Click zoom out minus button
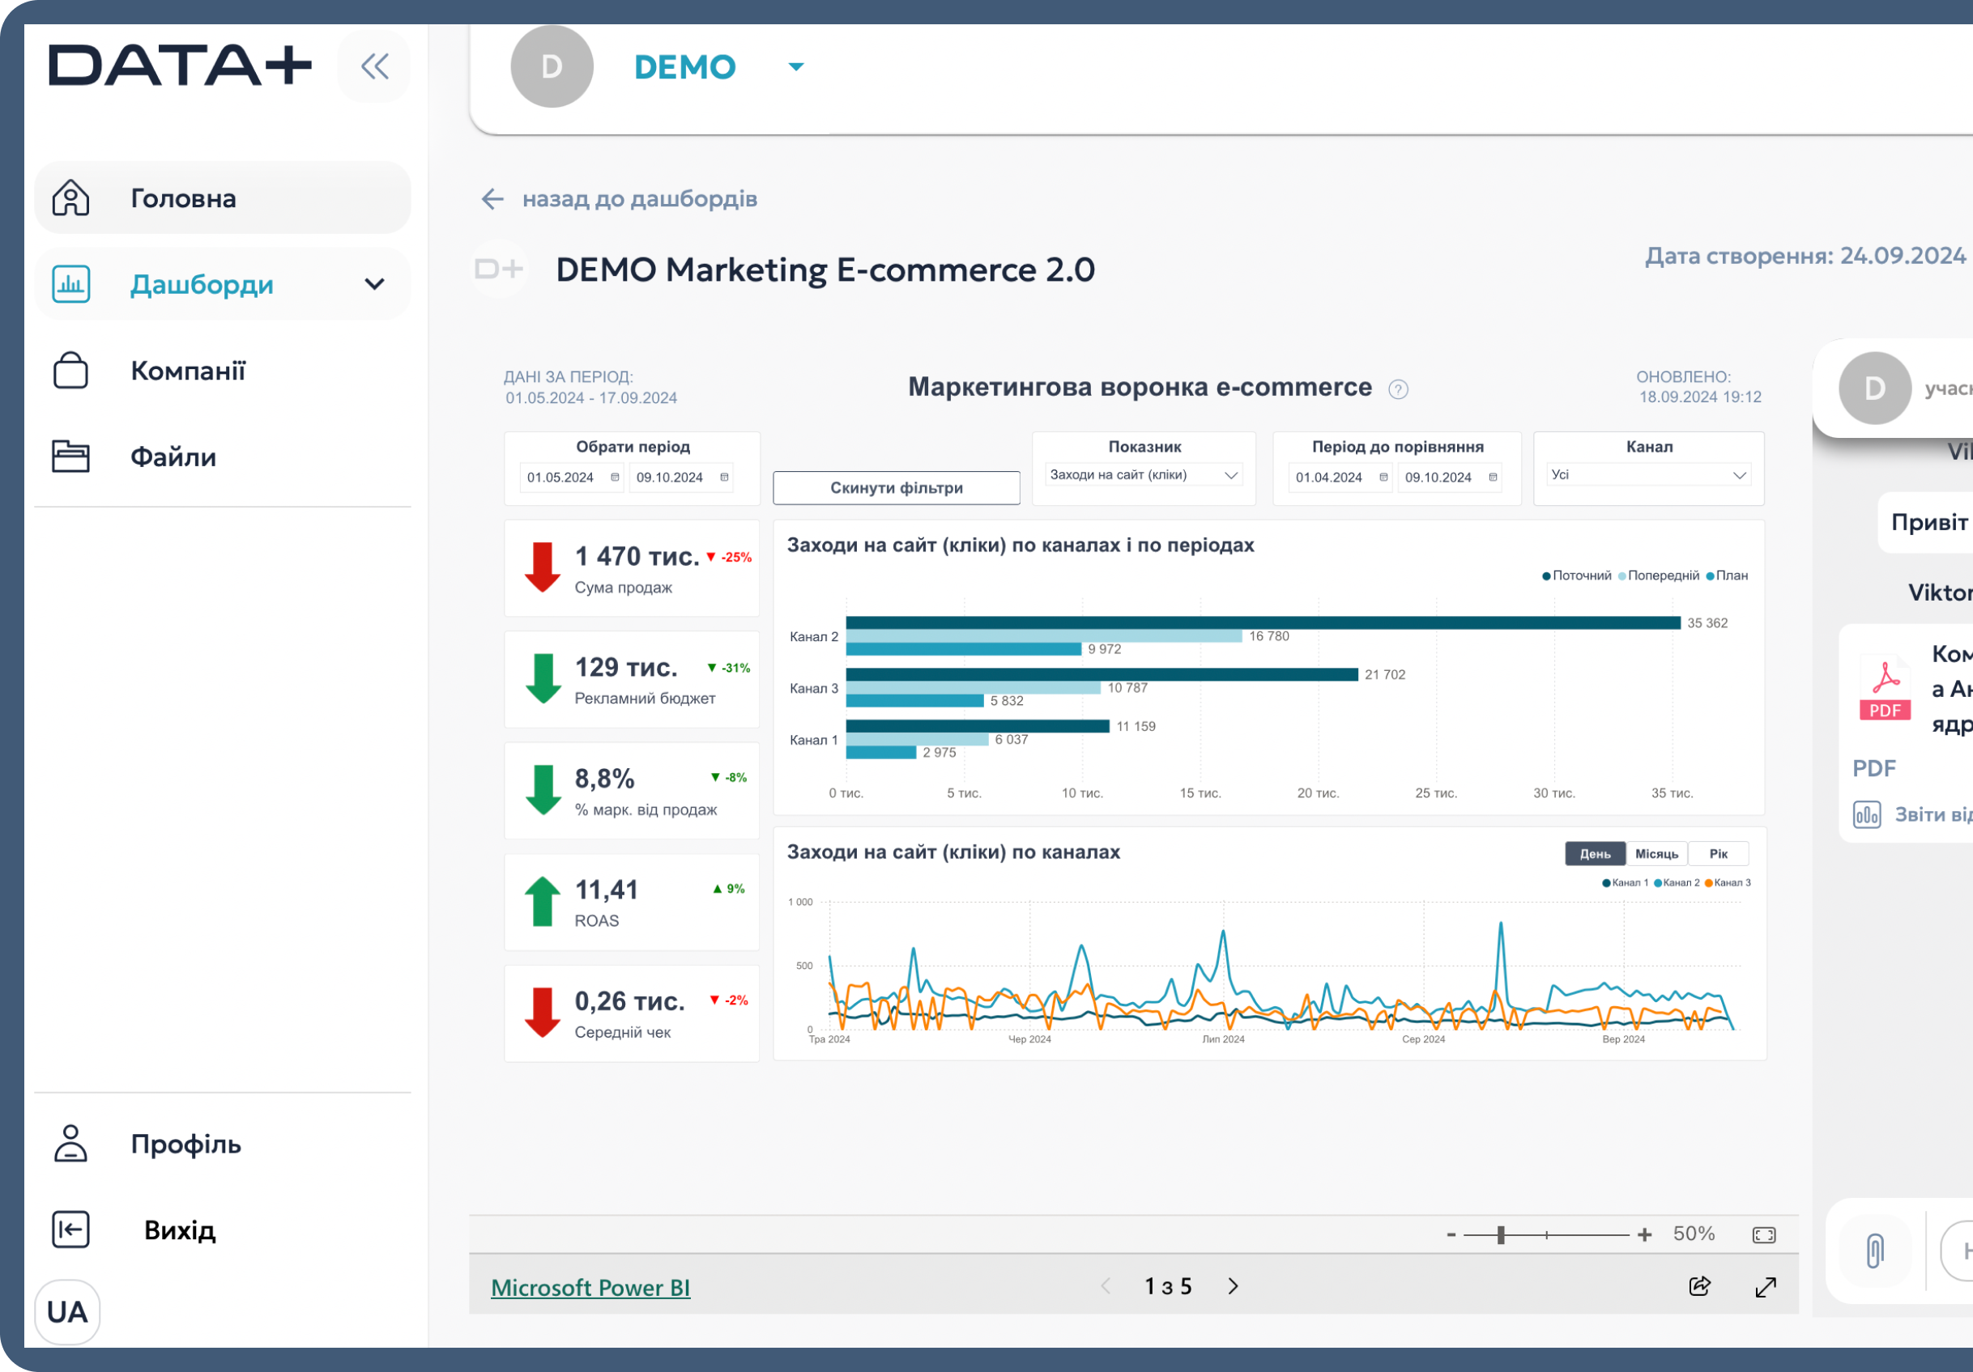This screenshot has height=1372, width=1973. click(1451, 1234)
